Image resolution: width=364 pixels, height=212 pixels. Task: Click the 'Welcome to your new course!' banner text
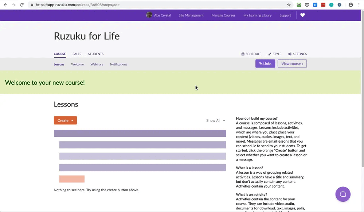pos(45,82)
